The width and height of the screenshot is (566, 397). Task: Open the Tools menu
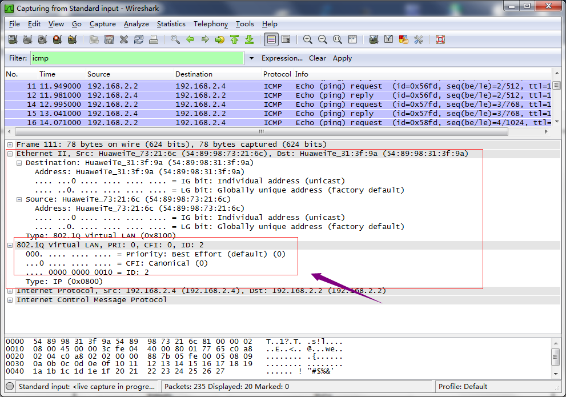pyautogui.click(x=245, y=24)
